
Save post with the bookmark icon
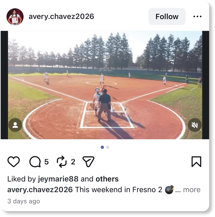coord(196,162)
